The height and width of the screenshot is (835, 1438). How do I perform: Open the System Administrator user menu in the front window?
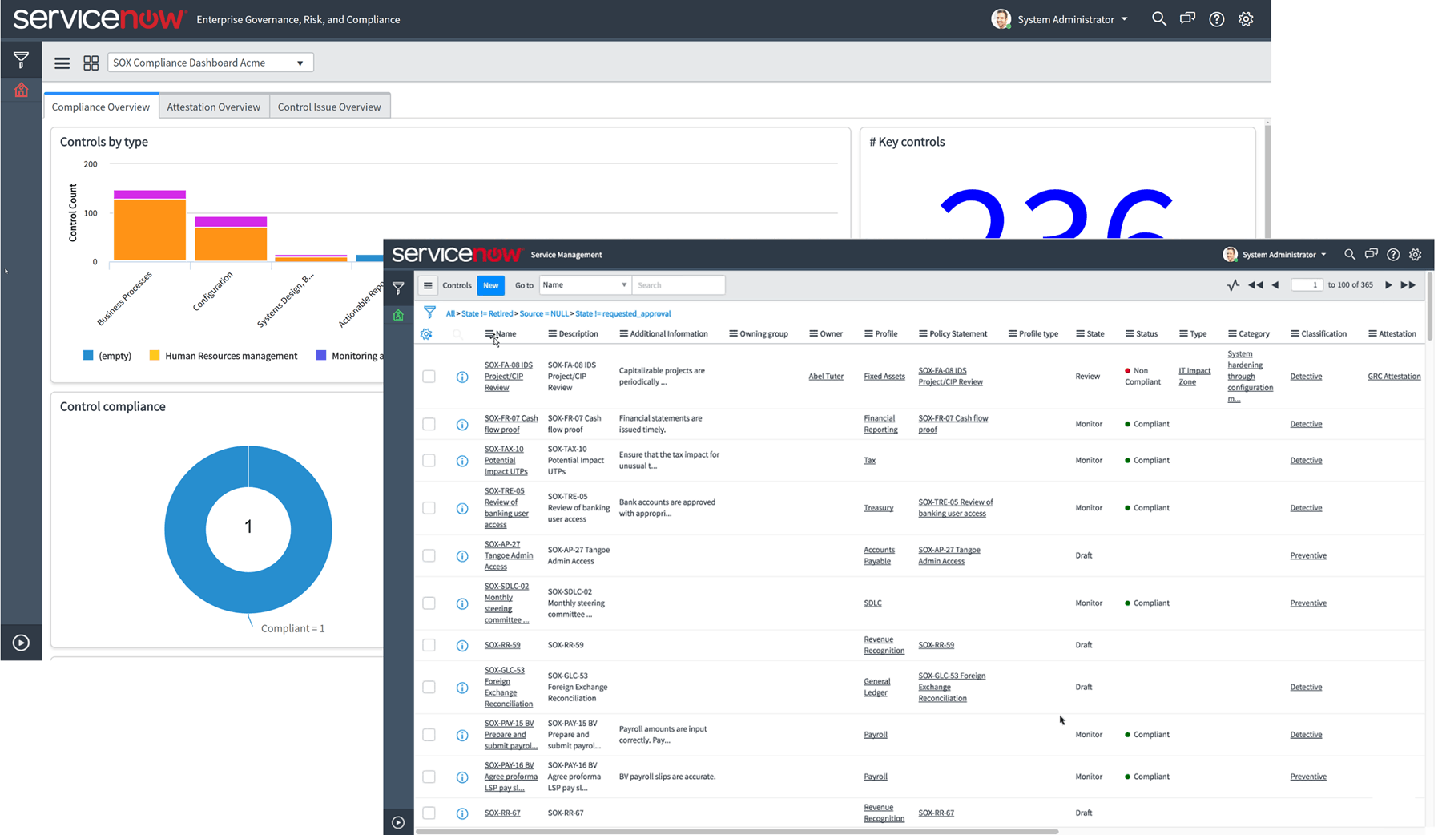click(1275, 254)
